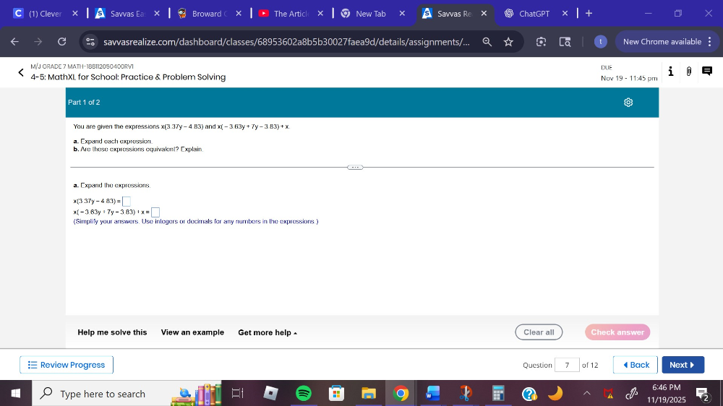This screenshot has height=406, width=723.
Task: Go back using the left chevron arrow
Action: coord(21,72)
